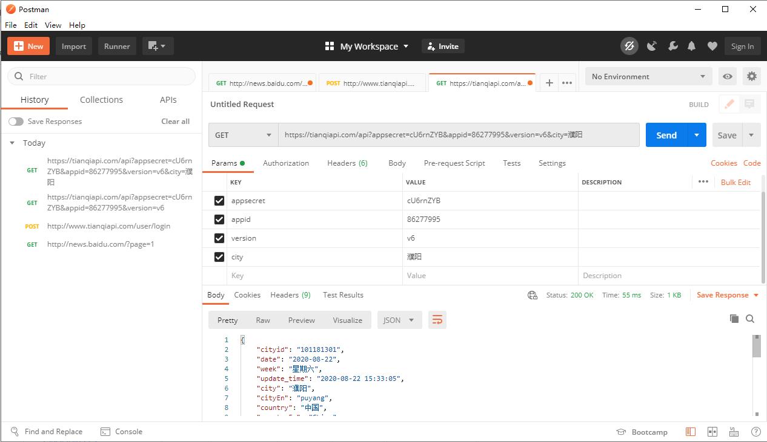Open the Headers (6) request tab

coord(347,163)
